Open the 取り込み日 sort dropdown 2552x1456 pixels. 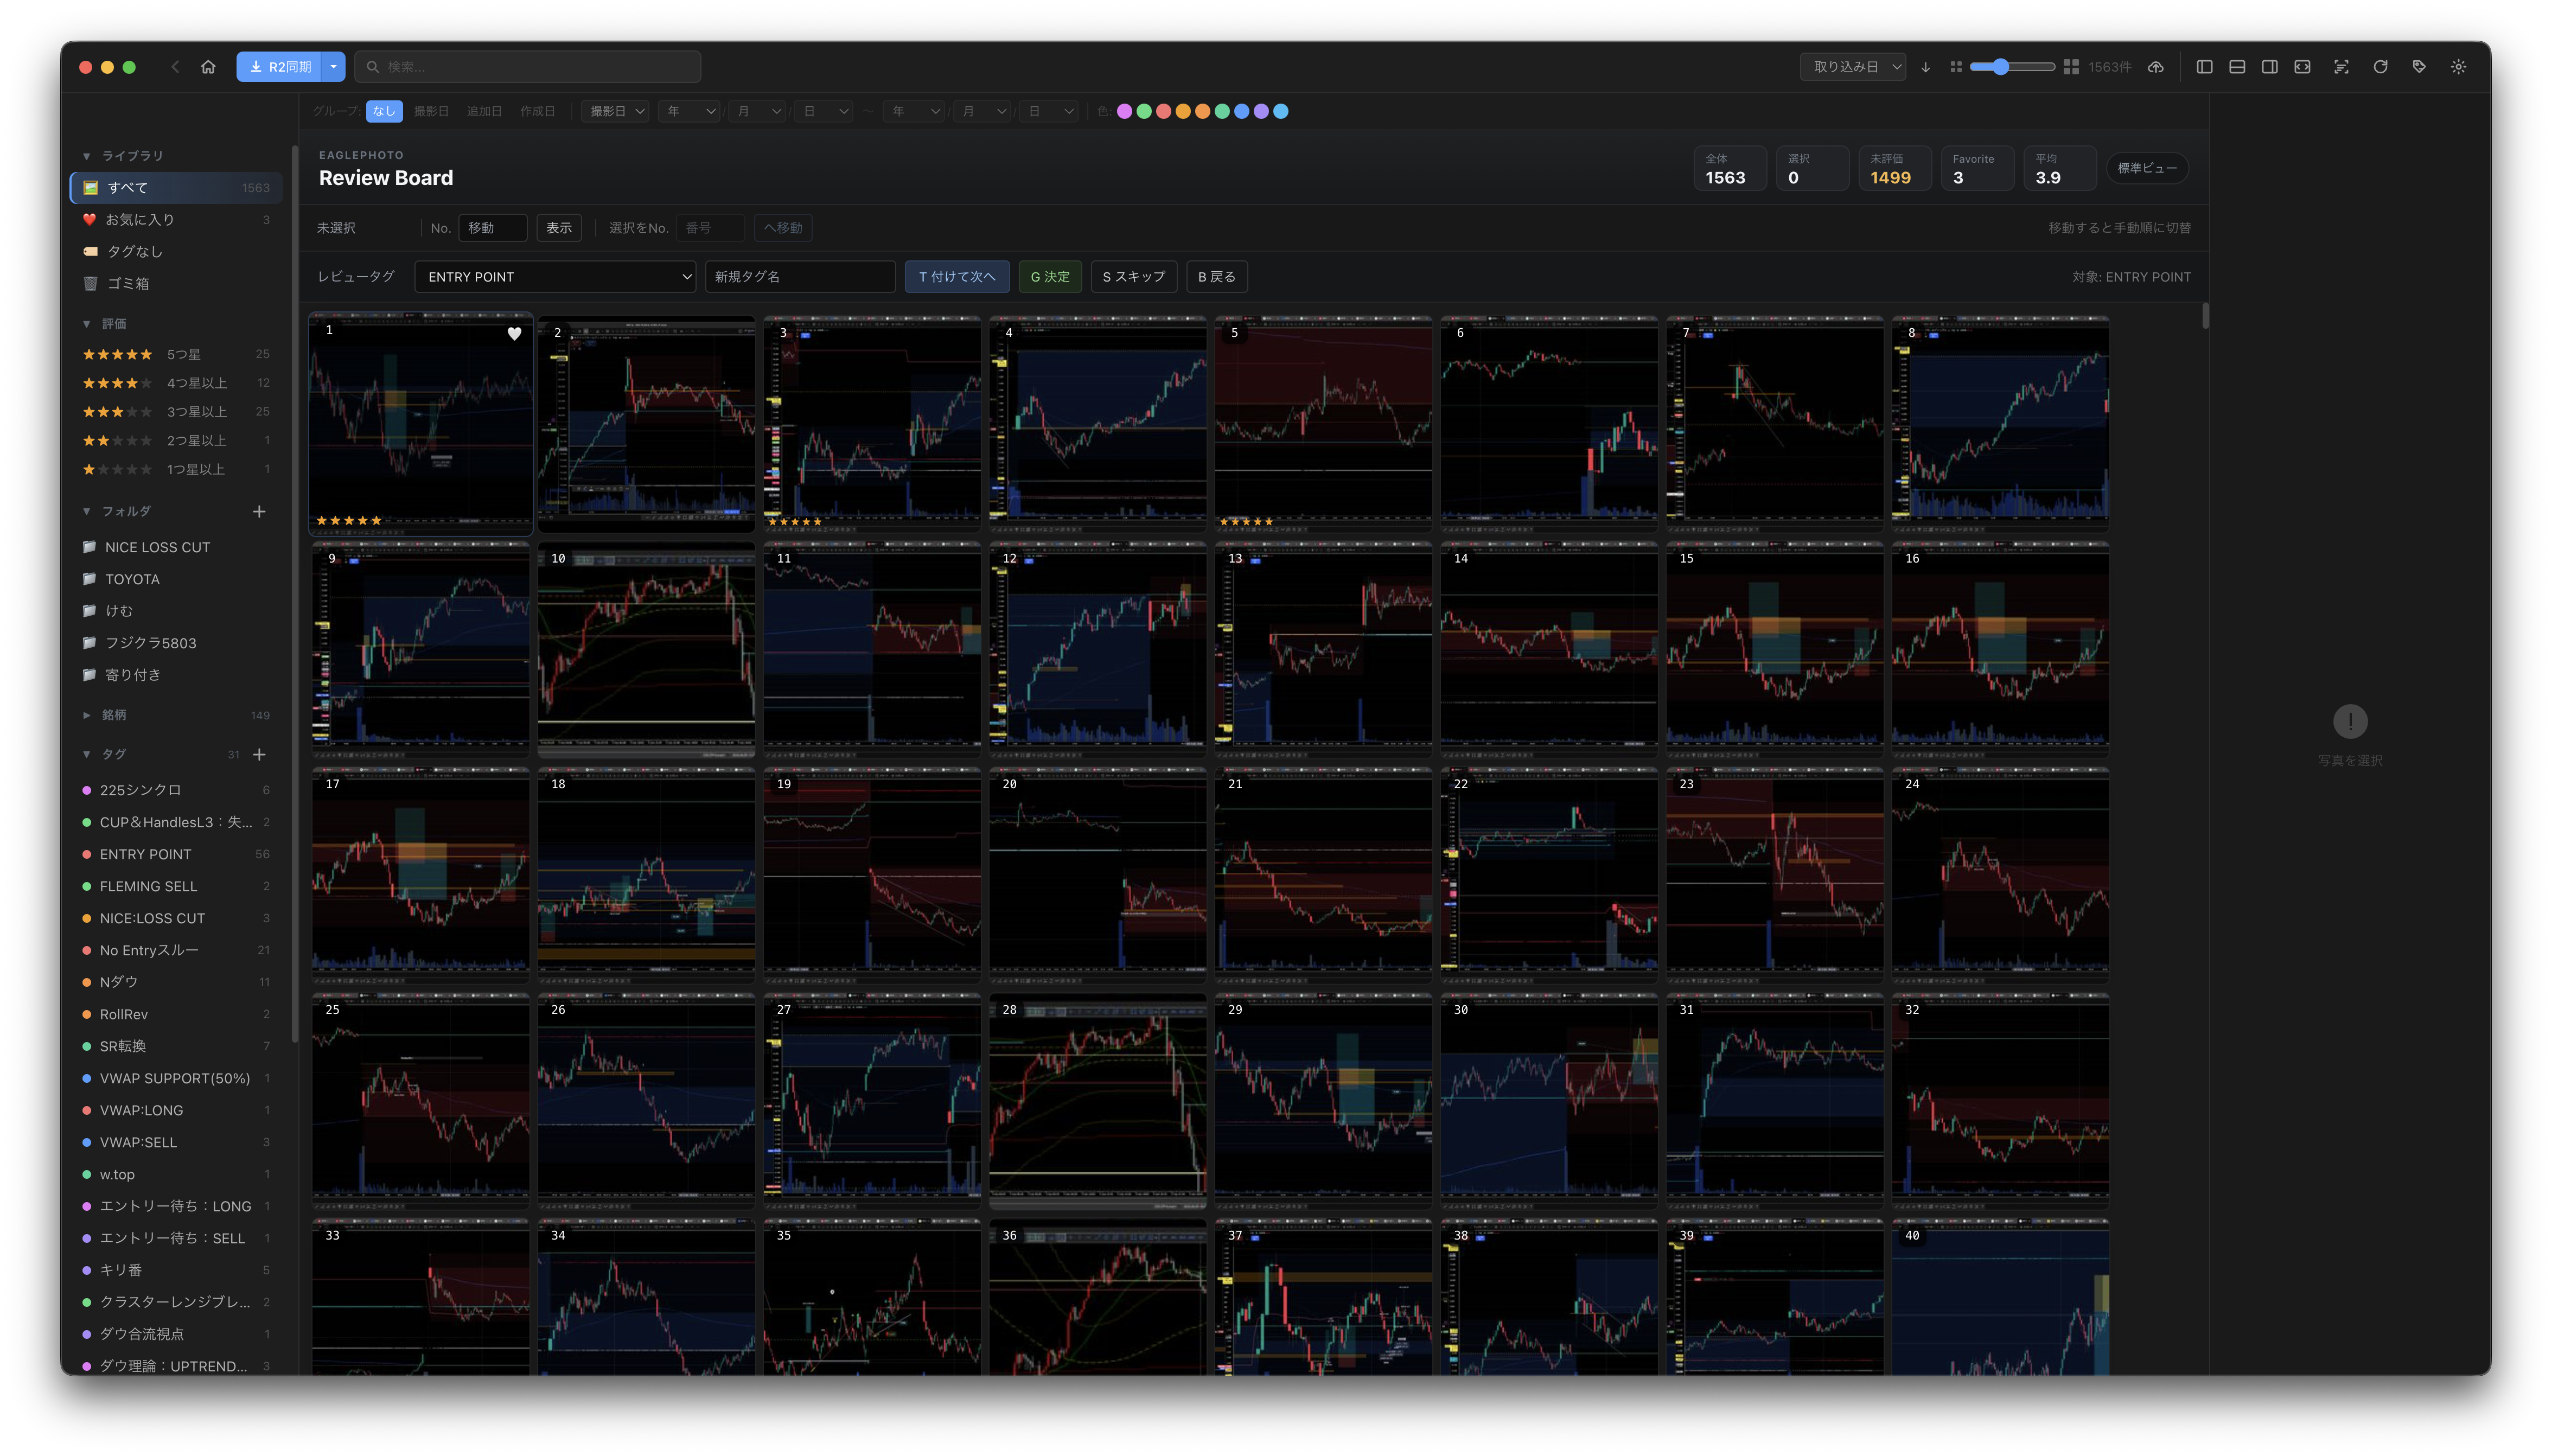tap(1852, 67)
